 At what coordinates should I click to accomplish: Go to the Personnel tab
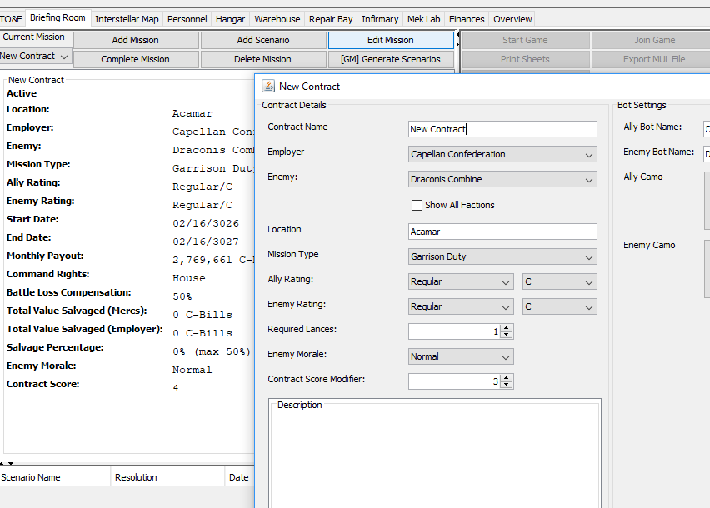[x=187, y=19]
